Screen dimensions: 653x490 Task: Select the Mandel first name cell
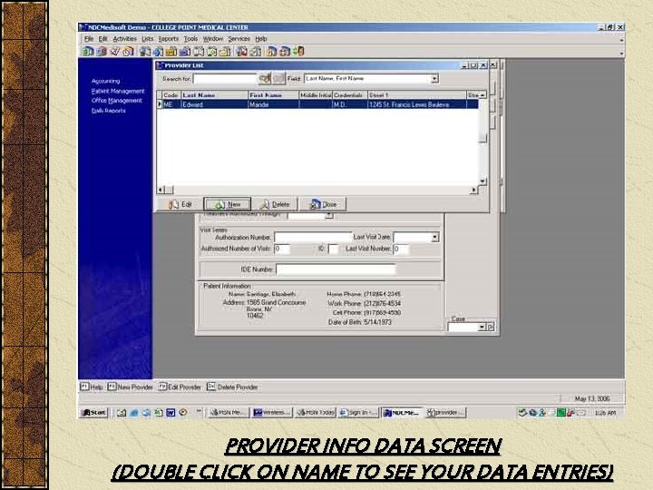274,104
